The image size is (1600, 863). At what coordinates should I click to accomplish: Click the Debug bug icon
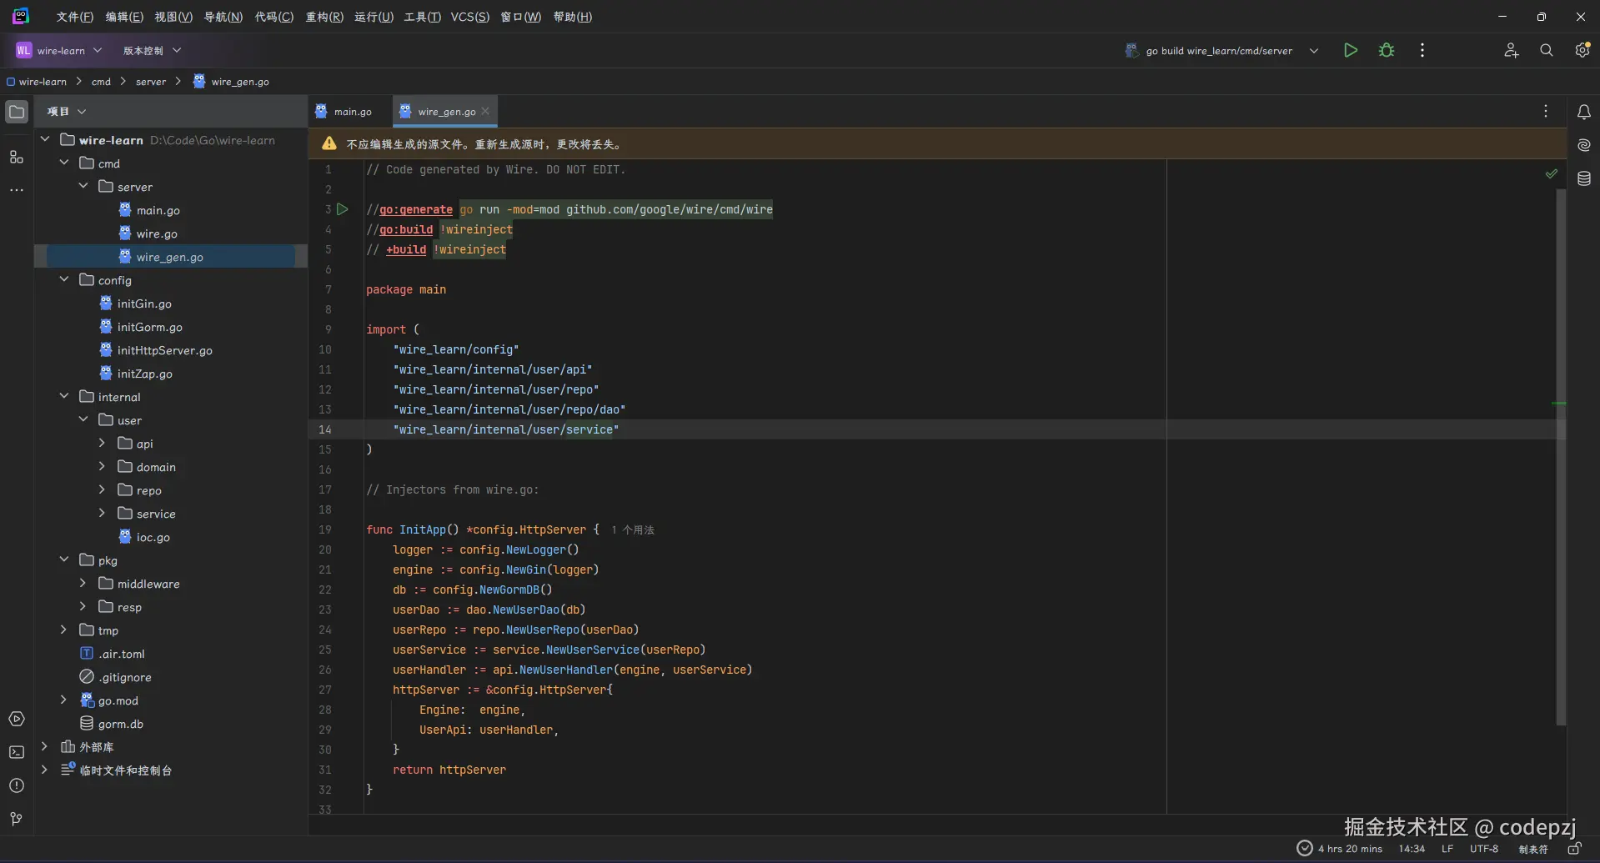[1387, 50]
